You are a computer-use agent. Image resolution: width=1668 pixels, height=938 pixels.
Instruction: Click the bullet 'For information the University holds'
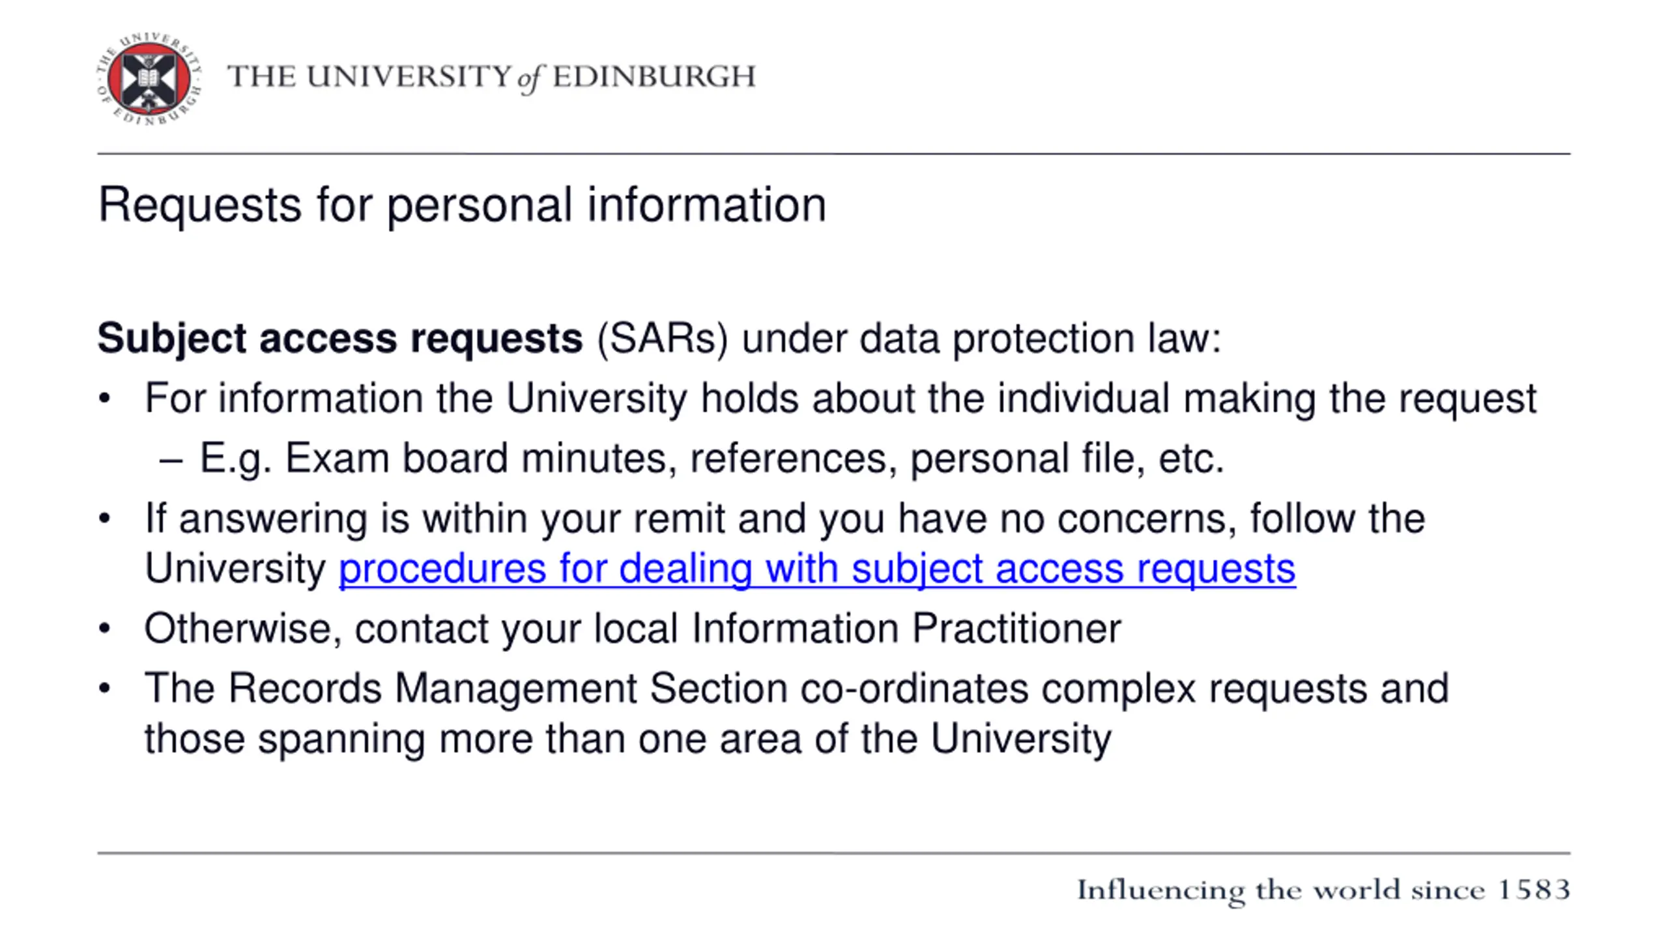[x=841, y=399]
